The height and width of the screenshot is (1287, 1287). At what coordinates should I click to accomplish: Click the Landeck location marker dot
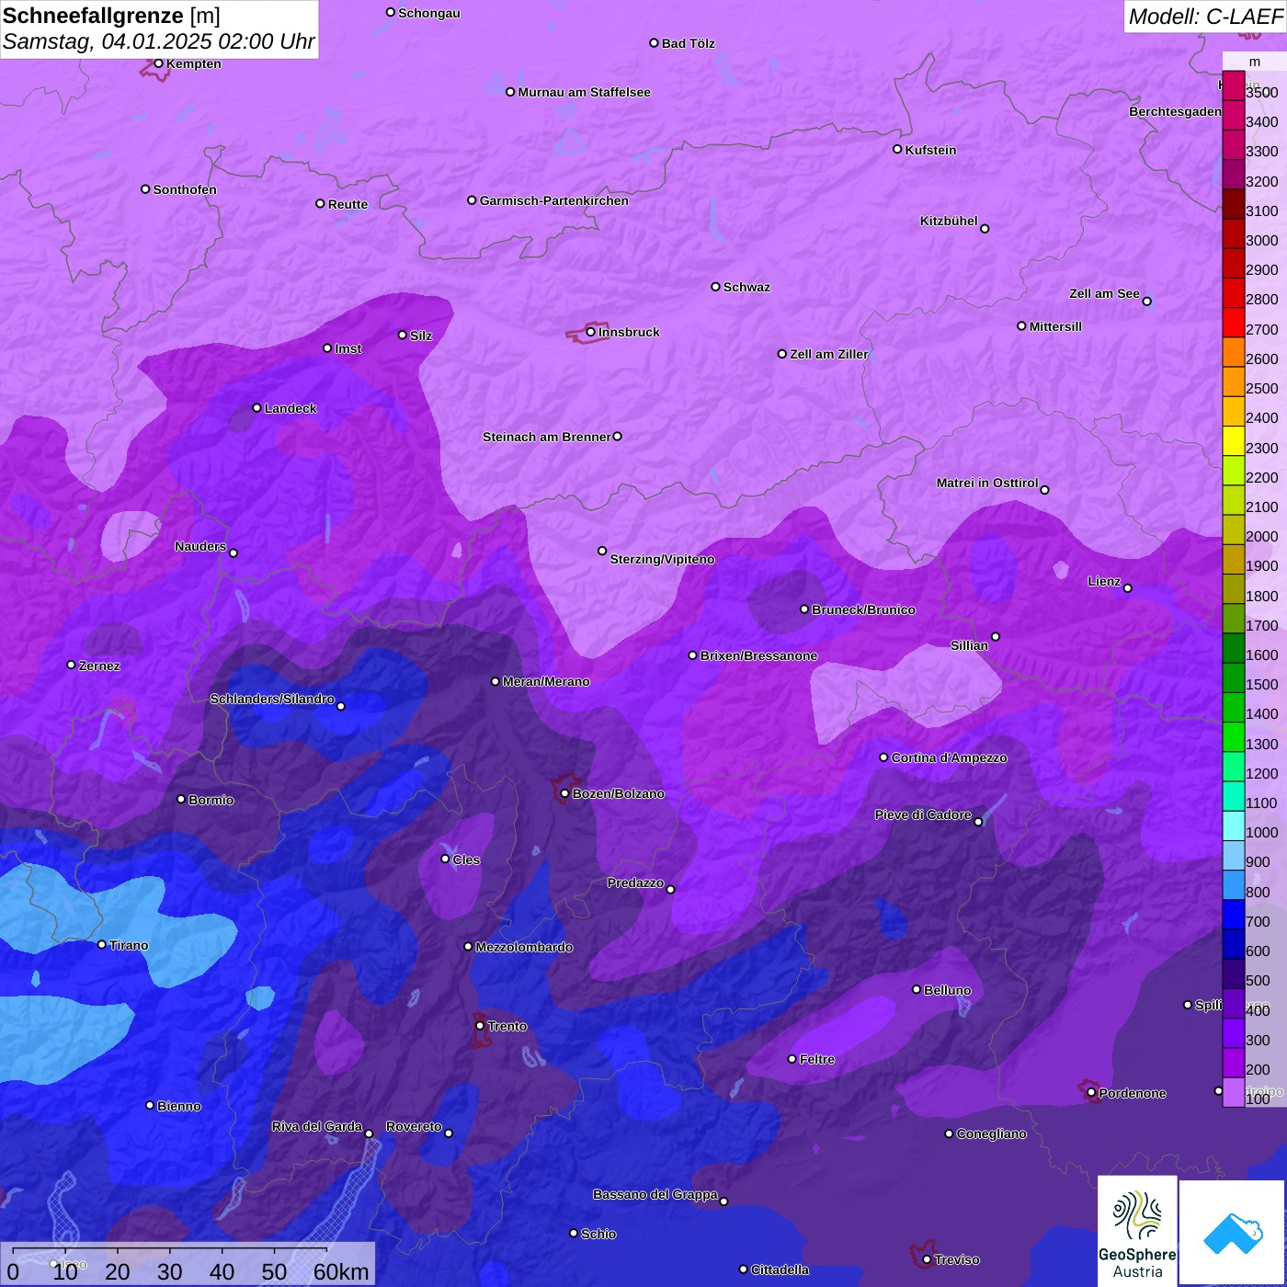click(256, 408)
